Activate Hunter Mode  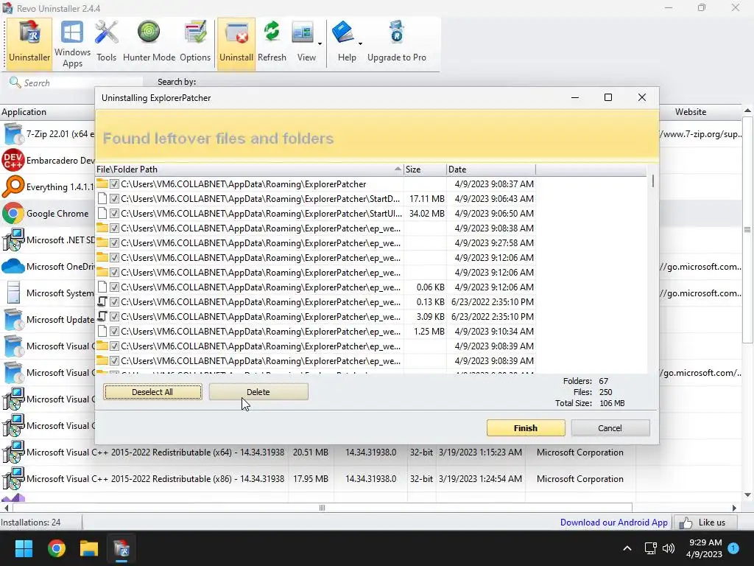(149, 43)
